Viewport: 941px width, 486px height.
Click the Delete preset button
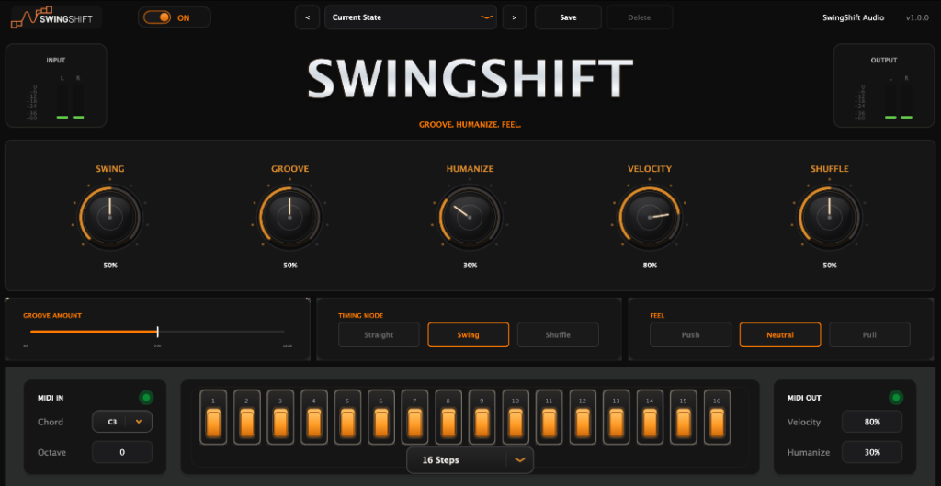click(x=640, y=17)
